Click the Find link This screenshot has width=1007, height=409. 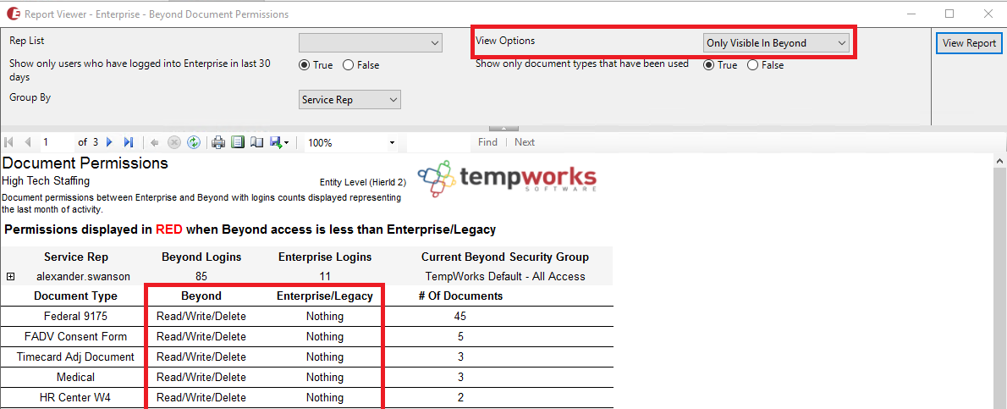[x=487, y=142]
